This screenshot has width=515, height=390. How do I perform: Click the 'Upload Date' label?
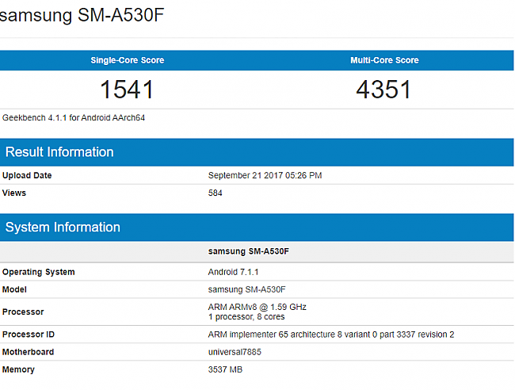coord(27,175)
